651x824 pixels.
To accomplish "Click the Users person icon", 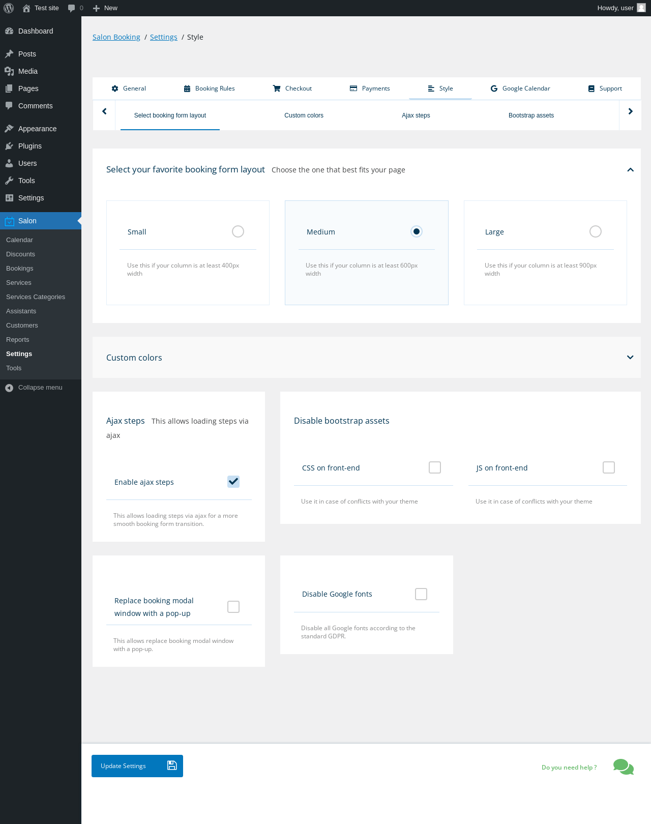I will (9, 163).
